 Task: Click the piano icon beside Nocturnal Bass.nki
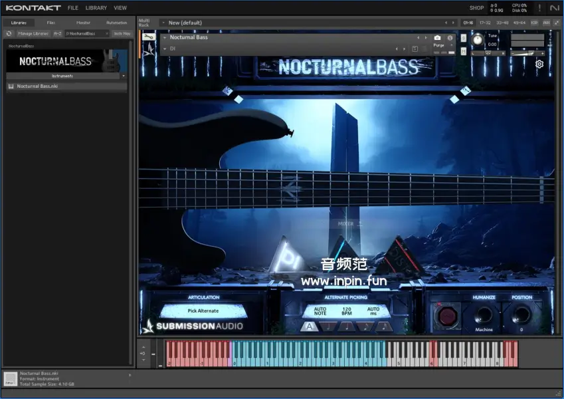coord(11,86)
